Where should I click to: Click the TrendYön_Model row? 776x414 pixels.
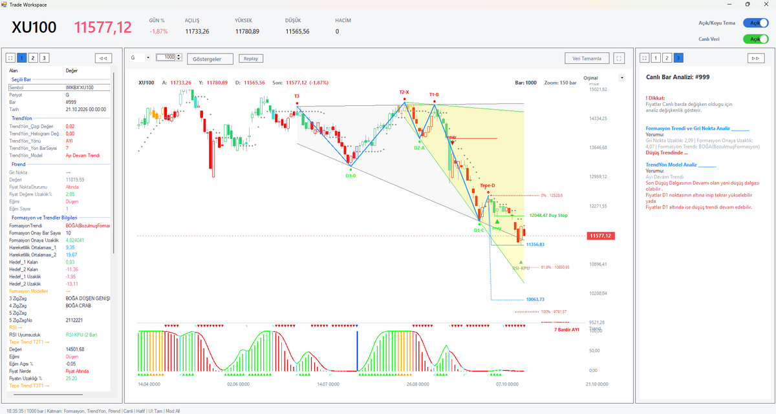pyautogui.click(x=59, y=156)
